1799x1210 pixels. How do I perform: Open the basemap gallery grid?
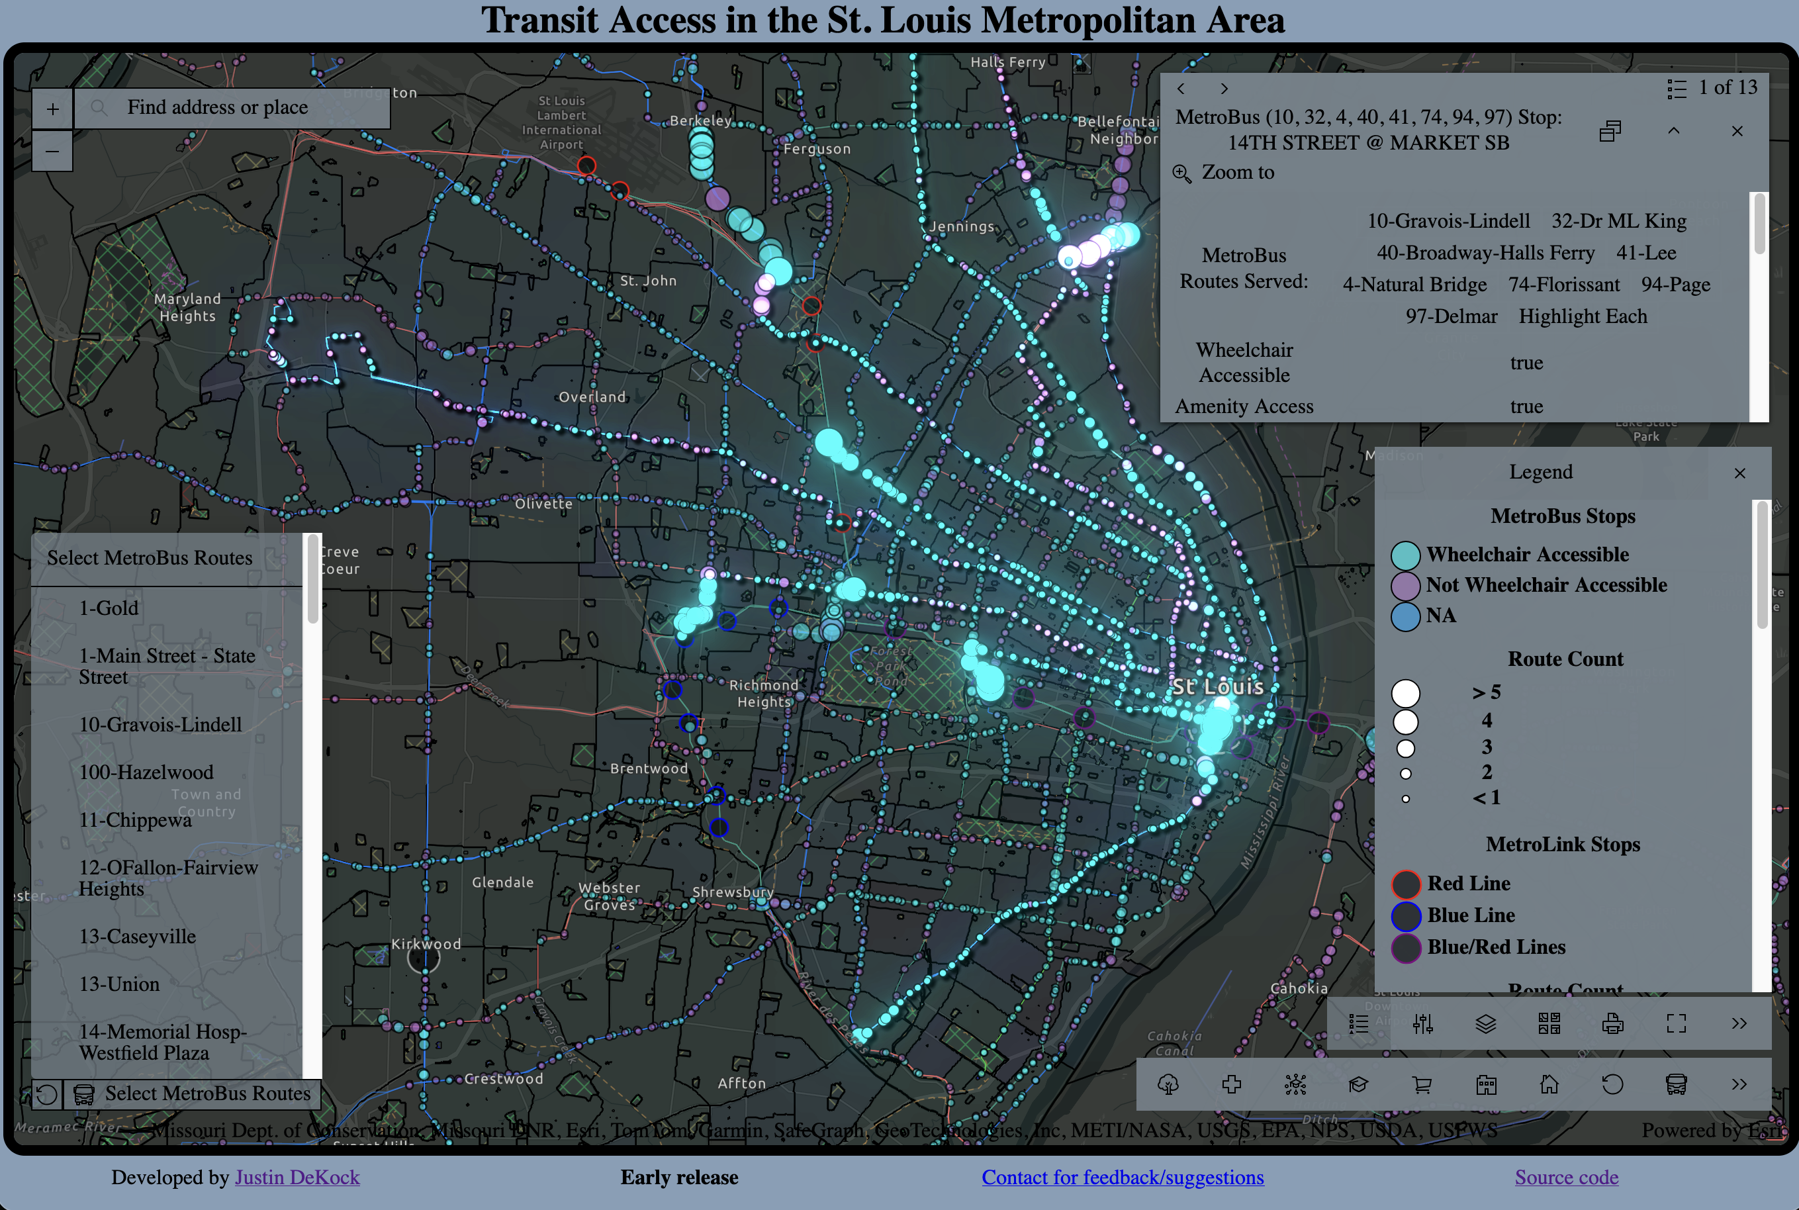(x=1549, y=1023)
